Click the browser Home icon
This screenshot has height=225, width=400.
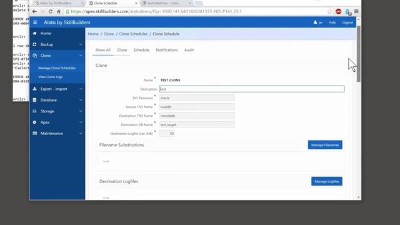point(59,11)
